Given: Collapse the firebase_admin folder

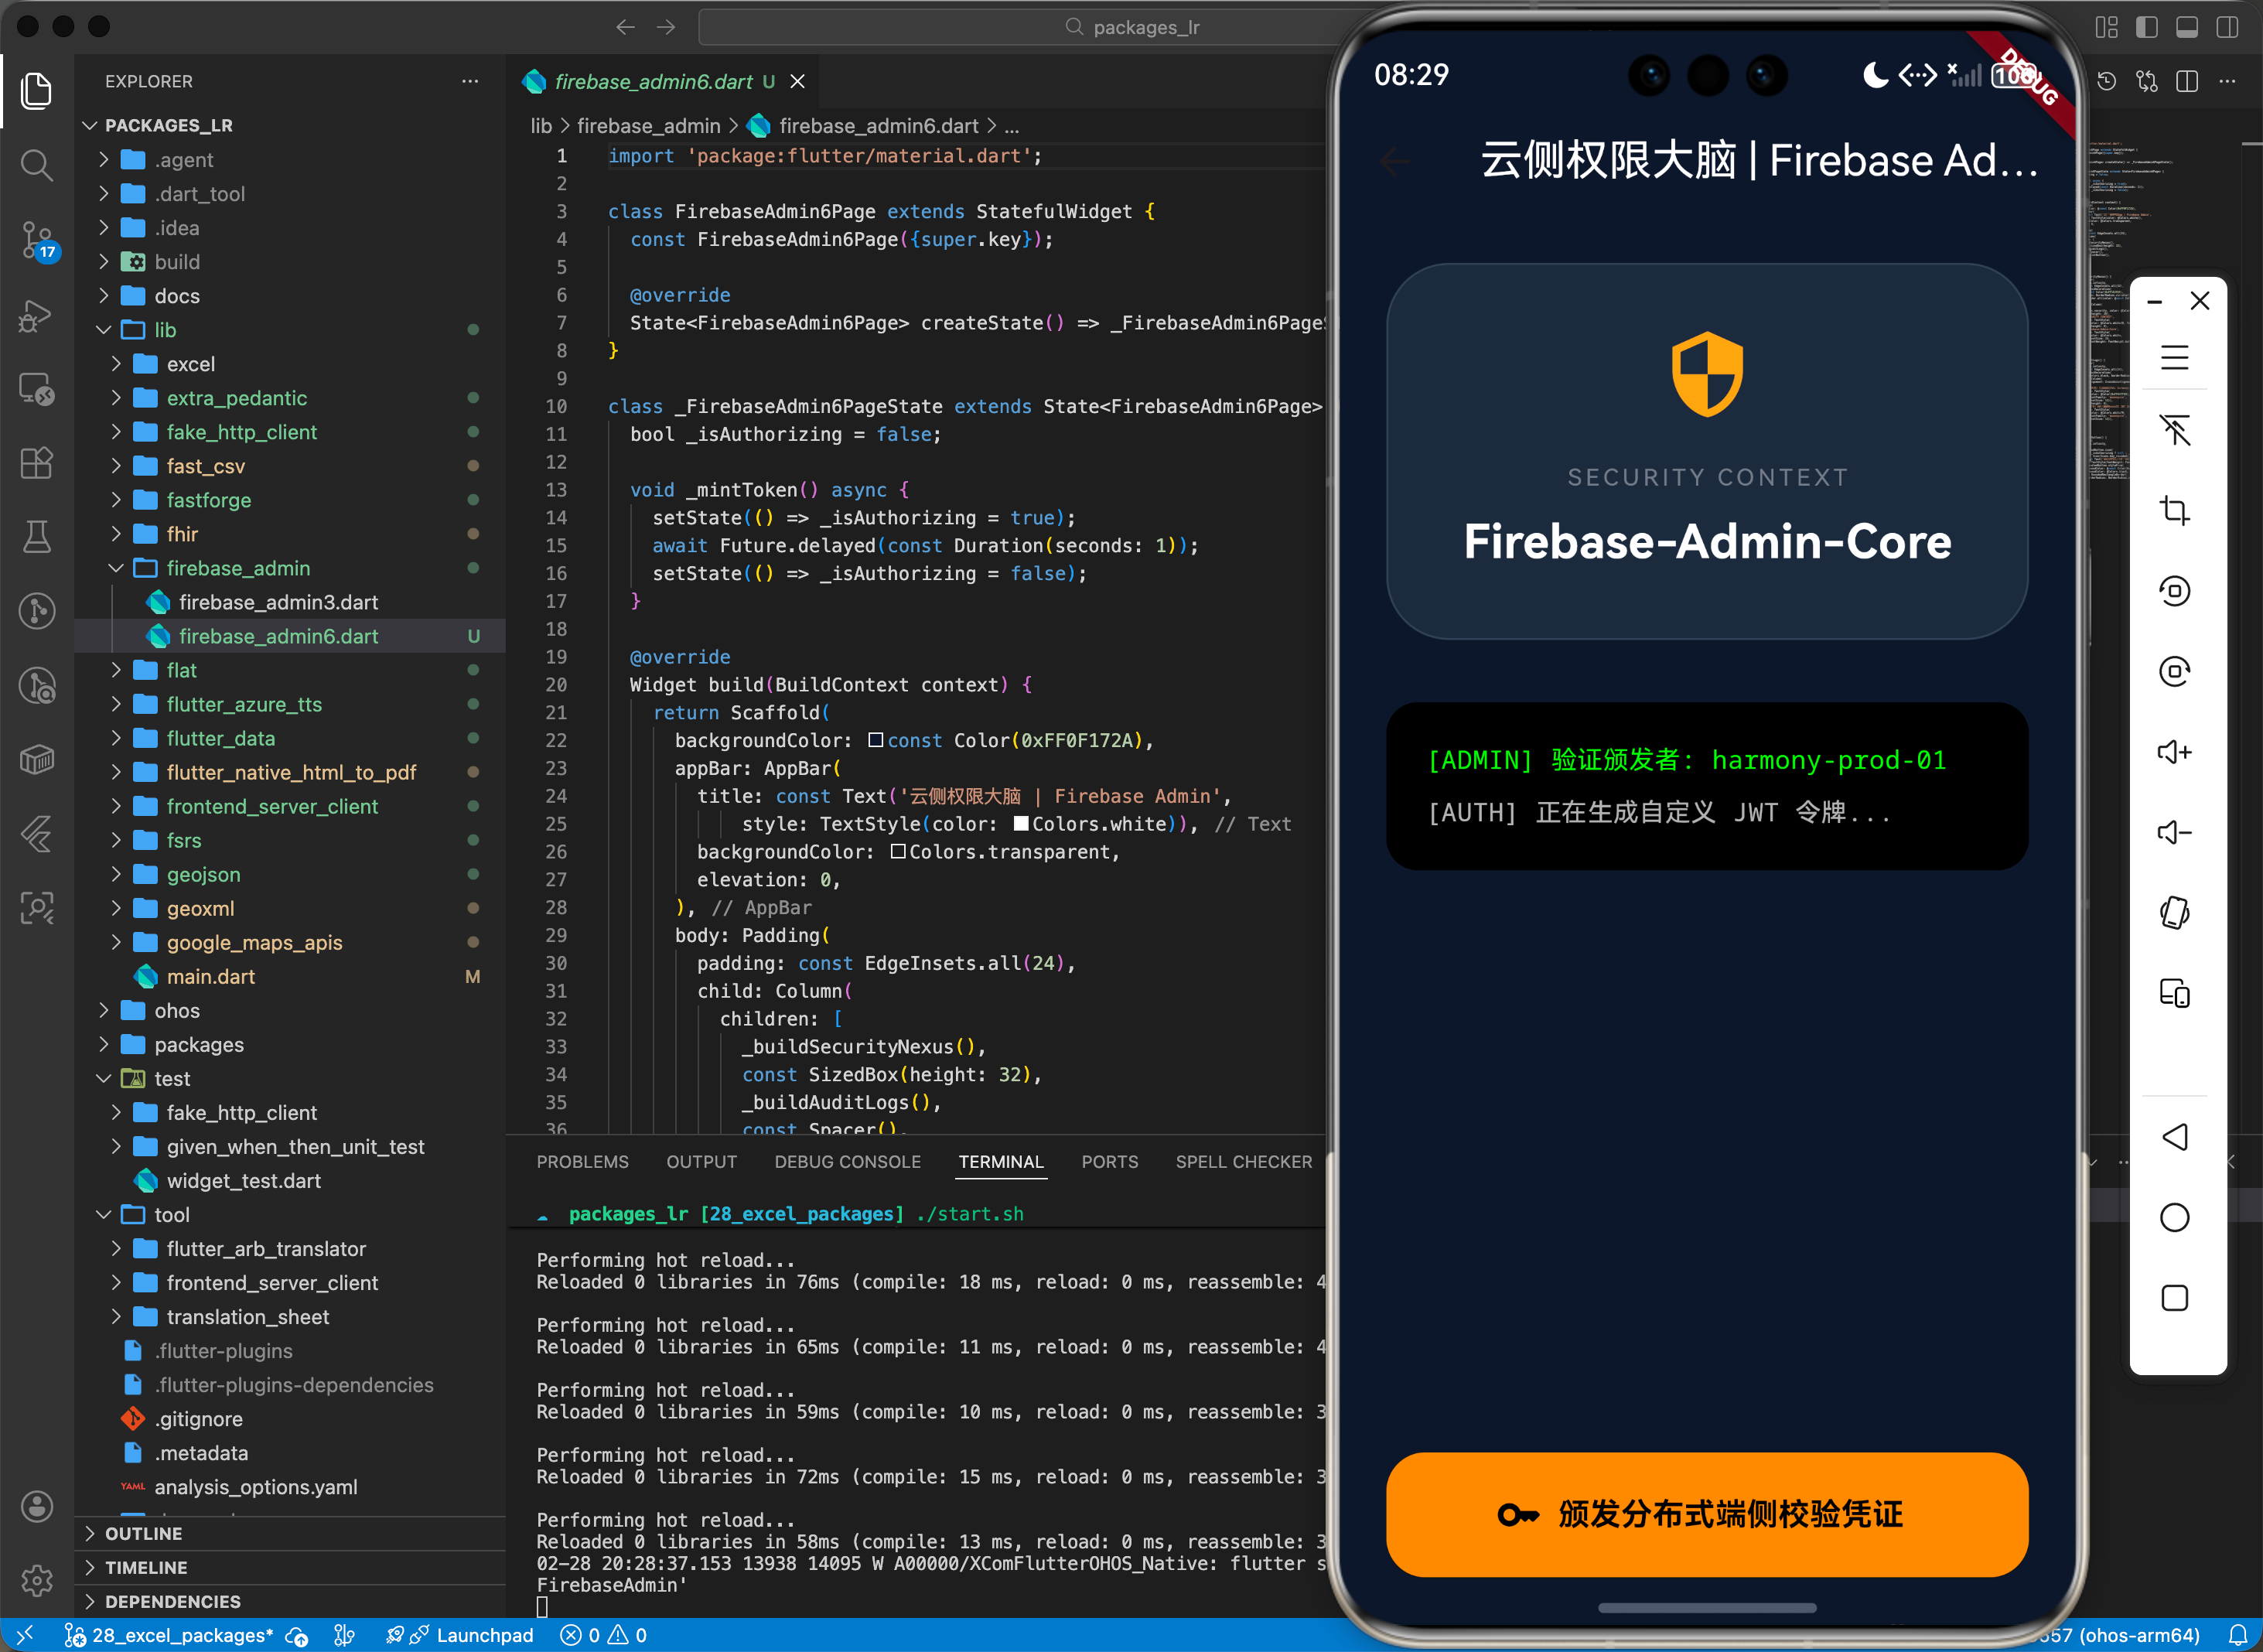Looking at the screenshot, I should pos(237,568).
